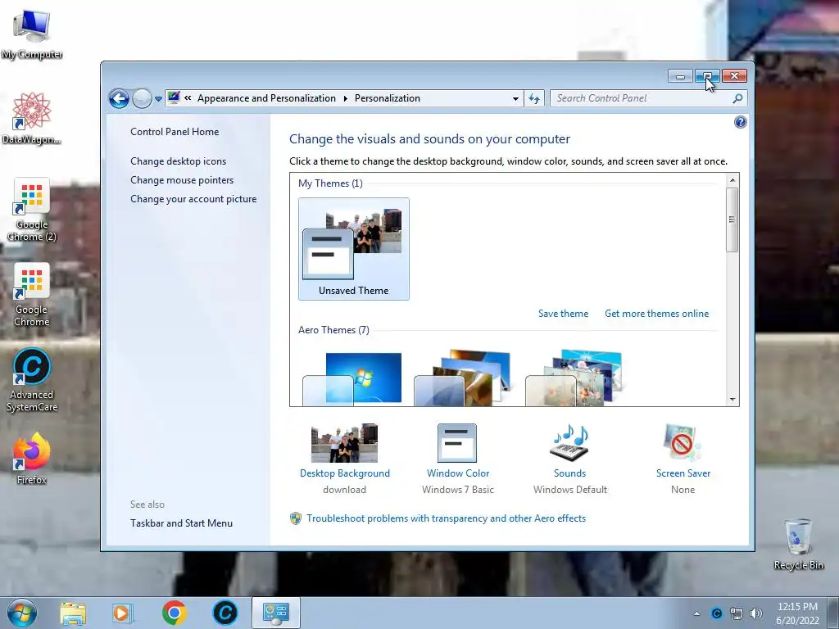Expand the address bar history dropdown
This screenshot has height=629, width=839.
tap(515, 98)
